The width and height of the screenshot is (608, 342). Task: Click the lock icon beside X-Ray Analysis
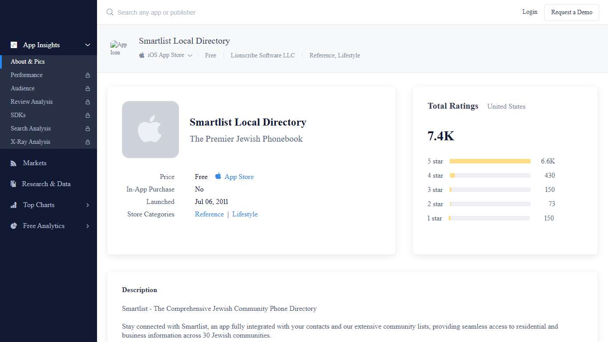click(x=89, y=142)
